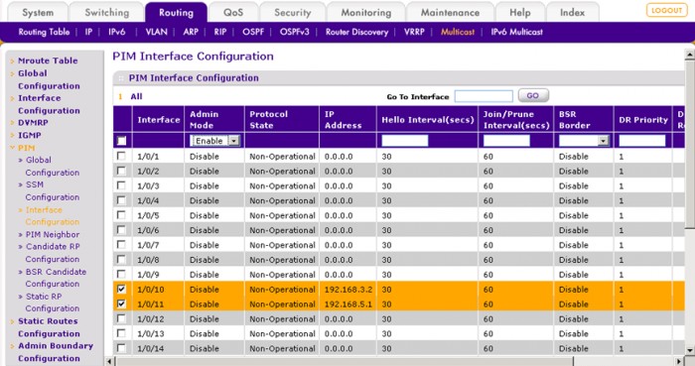Open the ARP submenu
Image resolution: width=695 pixels, height=366 pixels.
click(191, 32)
